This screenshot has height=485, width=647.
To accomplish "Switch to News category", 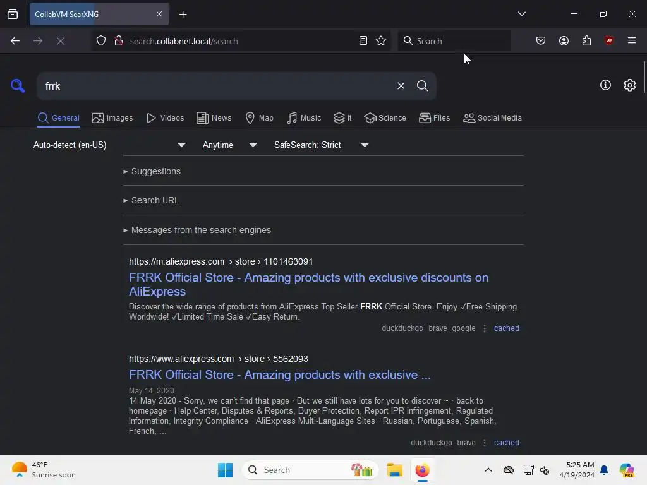I will click(x=214, y=118).
